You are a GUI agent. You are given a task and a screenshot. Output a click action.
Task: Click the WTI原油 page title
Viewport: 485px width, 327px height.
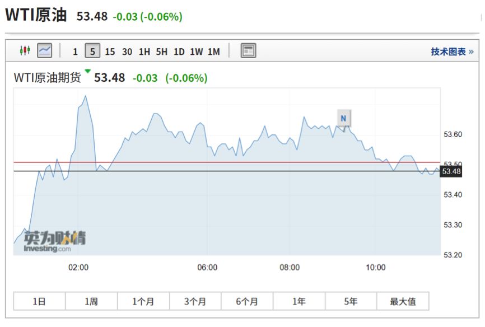(x=36, y=15)
